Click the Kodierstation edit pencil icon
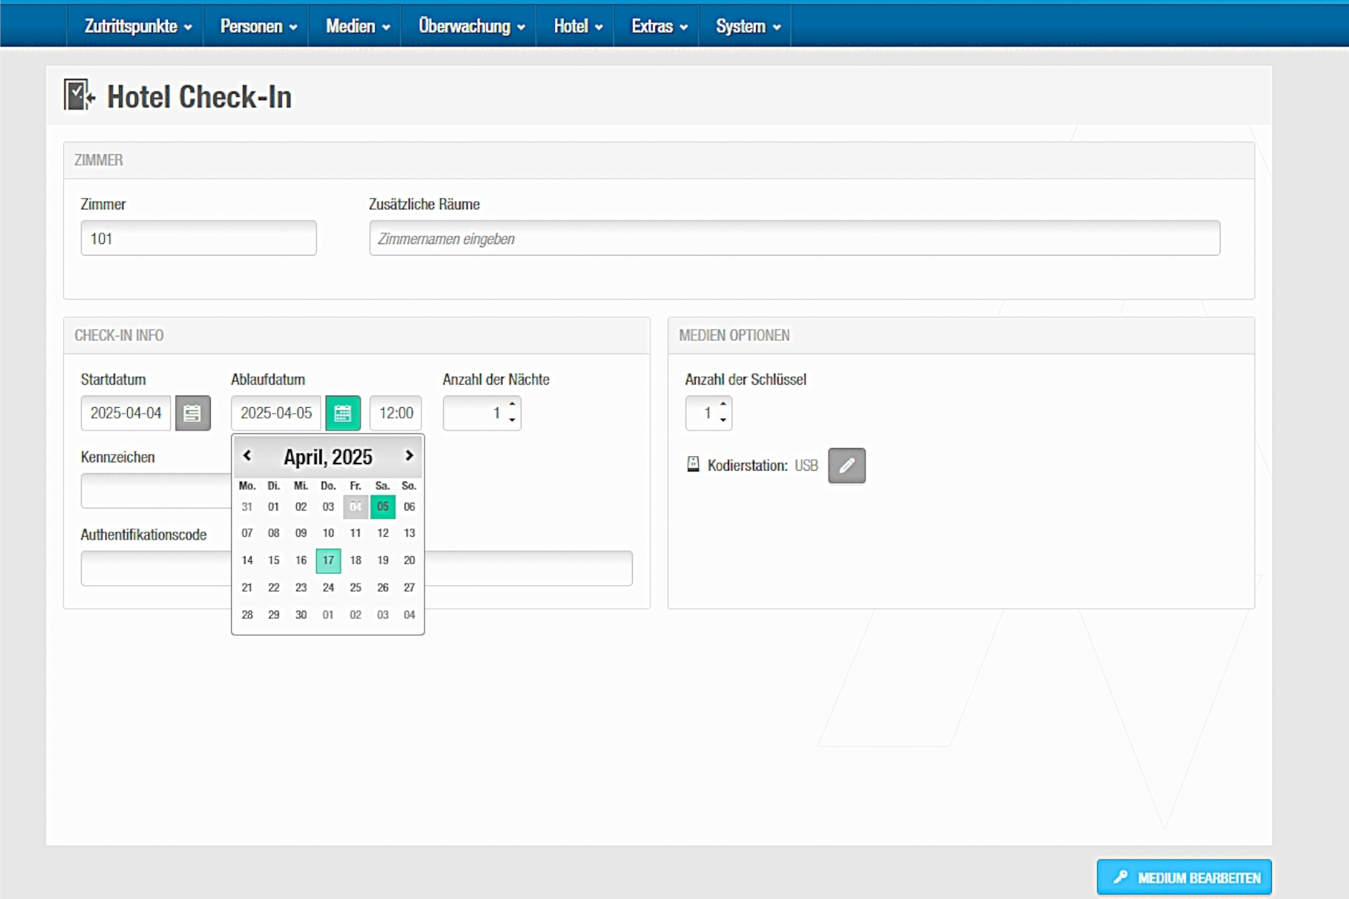1349x899 pixels. pyautogui.click(x=846, y=466)
